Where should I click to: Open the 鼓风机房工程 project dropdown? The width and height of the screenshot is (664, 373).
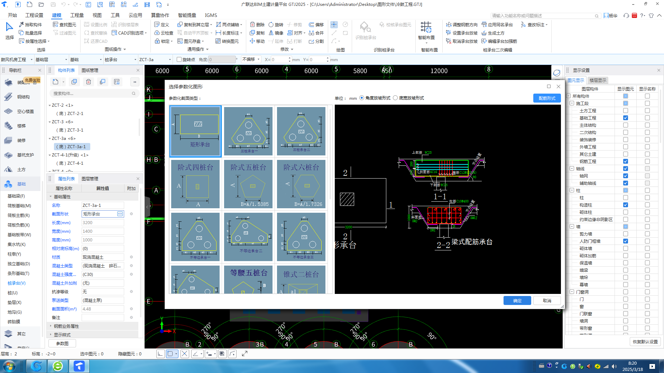(x=17, y=59)
